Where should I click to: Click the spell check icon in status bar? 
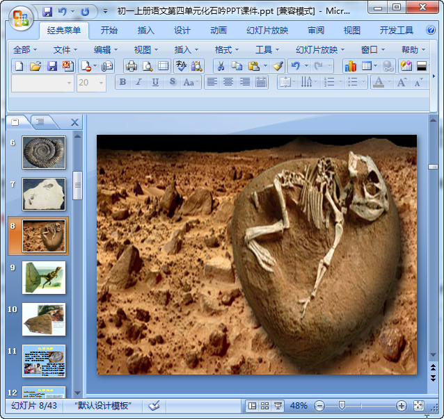(x=154, y=405)
